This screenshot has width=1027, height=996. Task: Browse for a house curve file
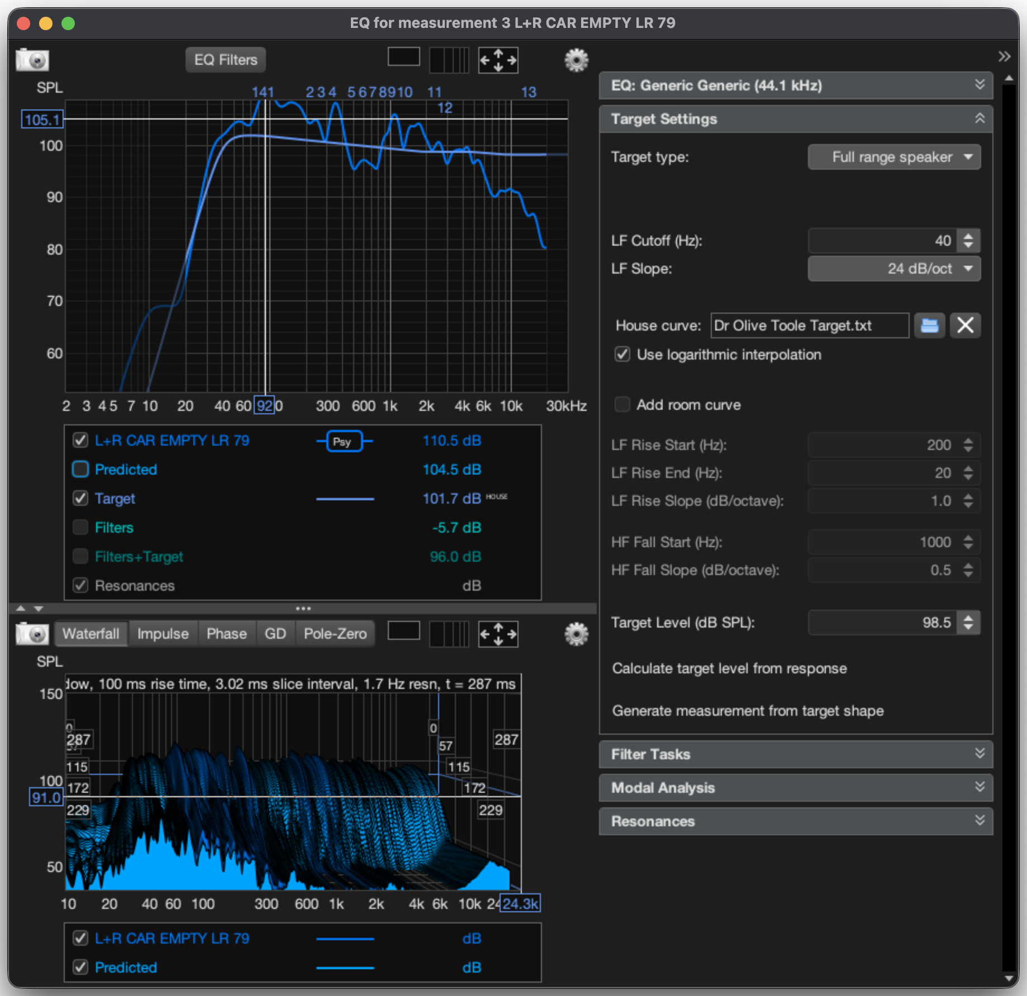pyautogui.click(x=929, y=325)
